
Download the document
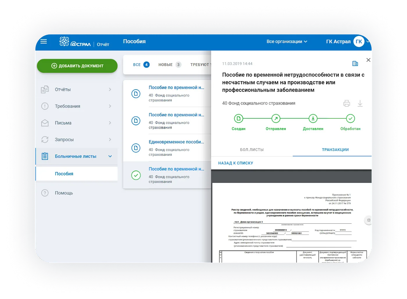click(x=360, y=103)
